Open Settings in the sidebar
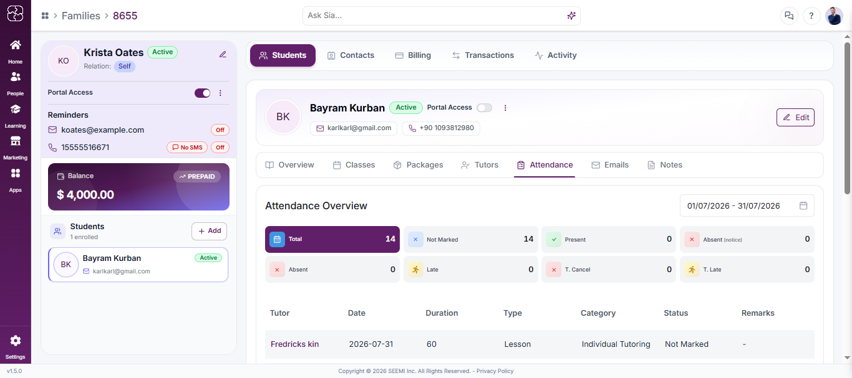The image size is (852, 378). 15,347
